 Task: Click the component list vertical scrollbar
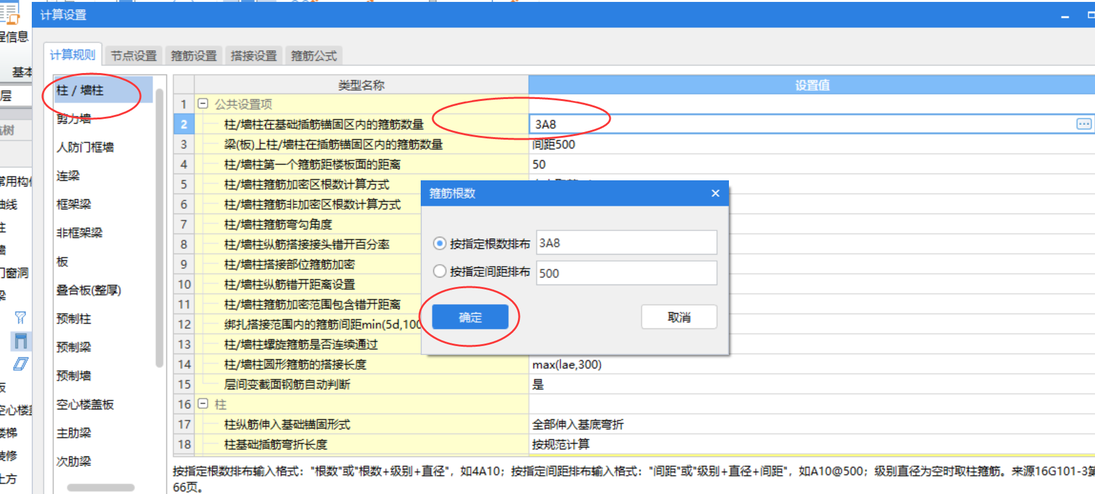pos(159,229)
